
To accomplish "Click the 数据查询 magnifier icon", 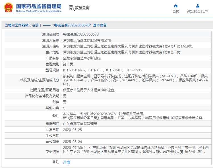I will 71,8.
